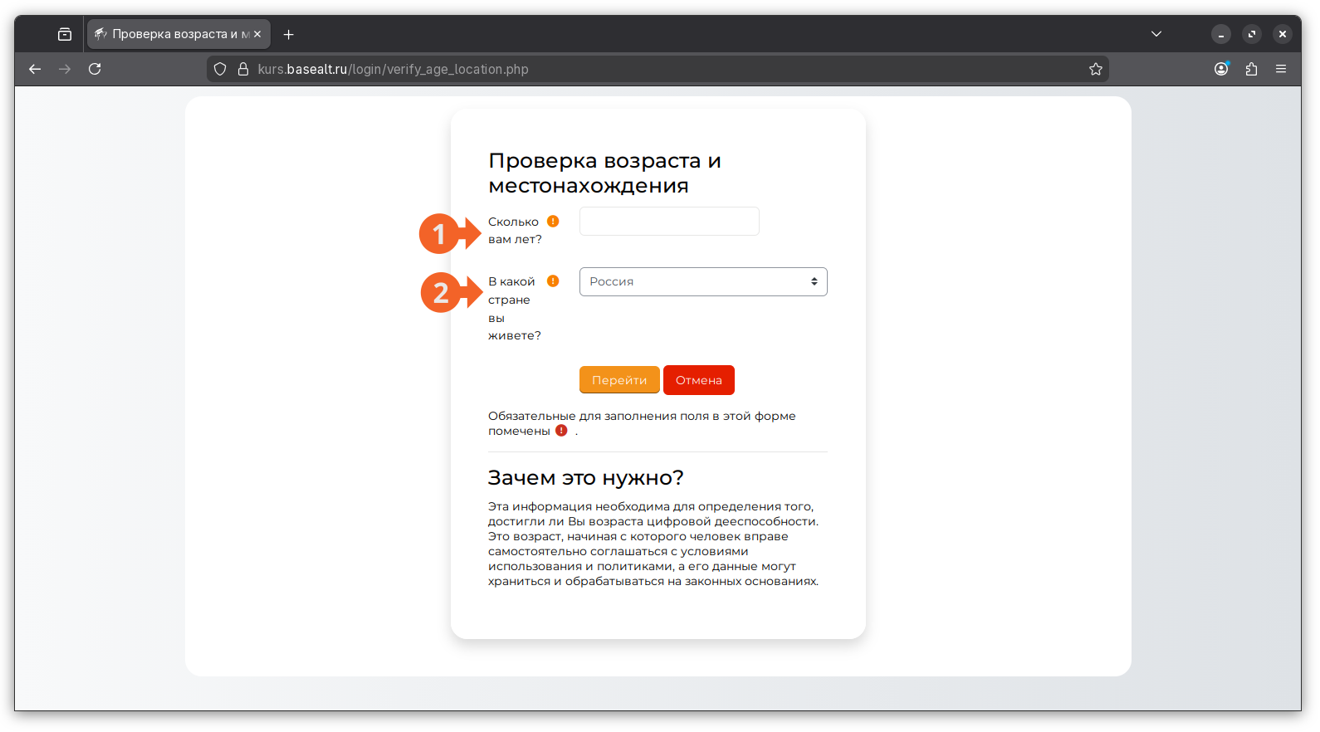The image size is (1320, 732).
Task: Bookmark this page with the star icon
Action: (1095, 69)
